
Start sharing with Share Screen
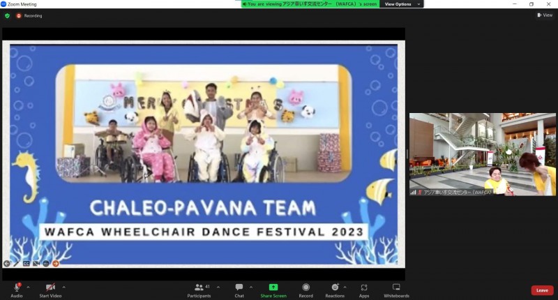(x=273, y=290)
